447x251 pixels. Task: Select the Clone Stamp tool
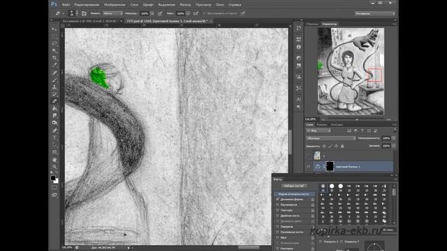tap(54, 87)
